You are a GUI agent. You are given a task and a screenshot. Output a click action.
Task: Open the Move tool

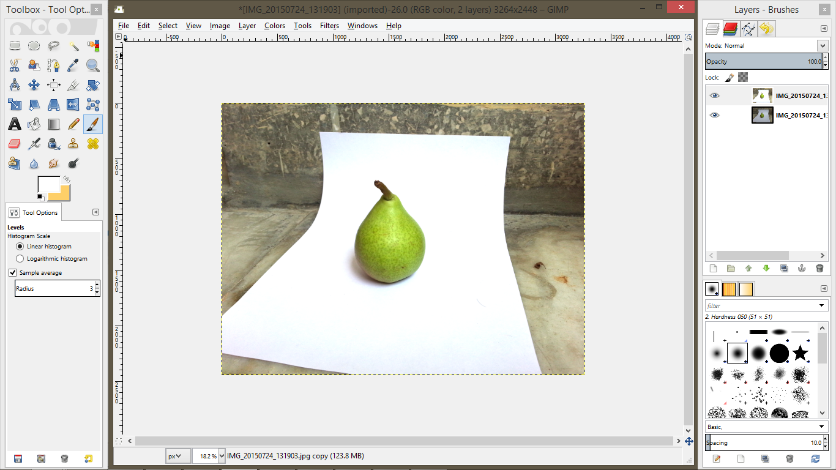pyautogui.click(x=34, y=85)
